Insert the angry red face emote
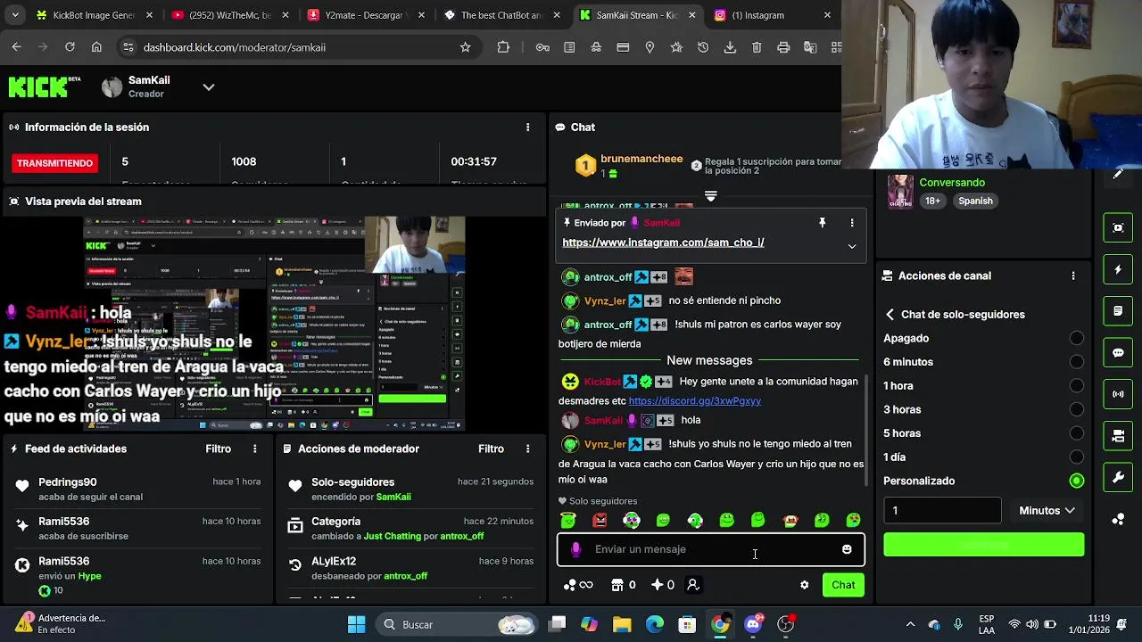The width and height of the screenshot is (1142, 642). pyautogui.click(x=600, y=520)
